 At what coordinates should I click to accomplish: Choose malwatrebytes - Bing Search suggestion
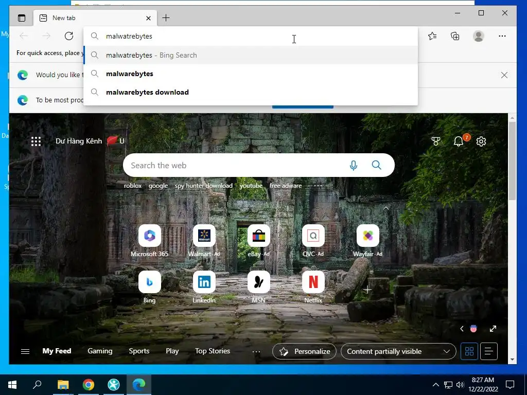(251, 55)
